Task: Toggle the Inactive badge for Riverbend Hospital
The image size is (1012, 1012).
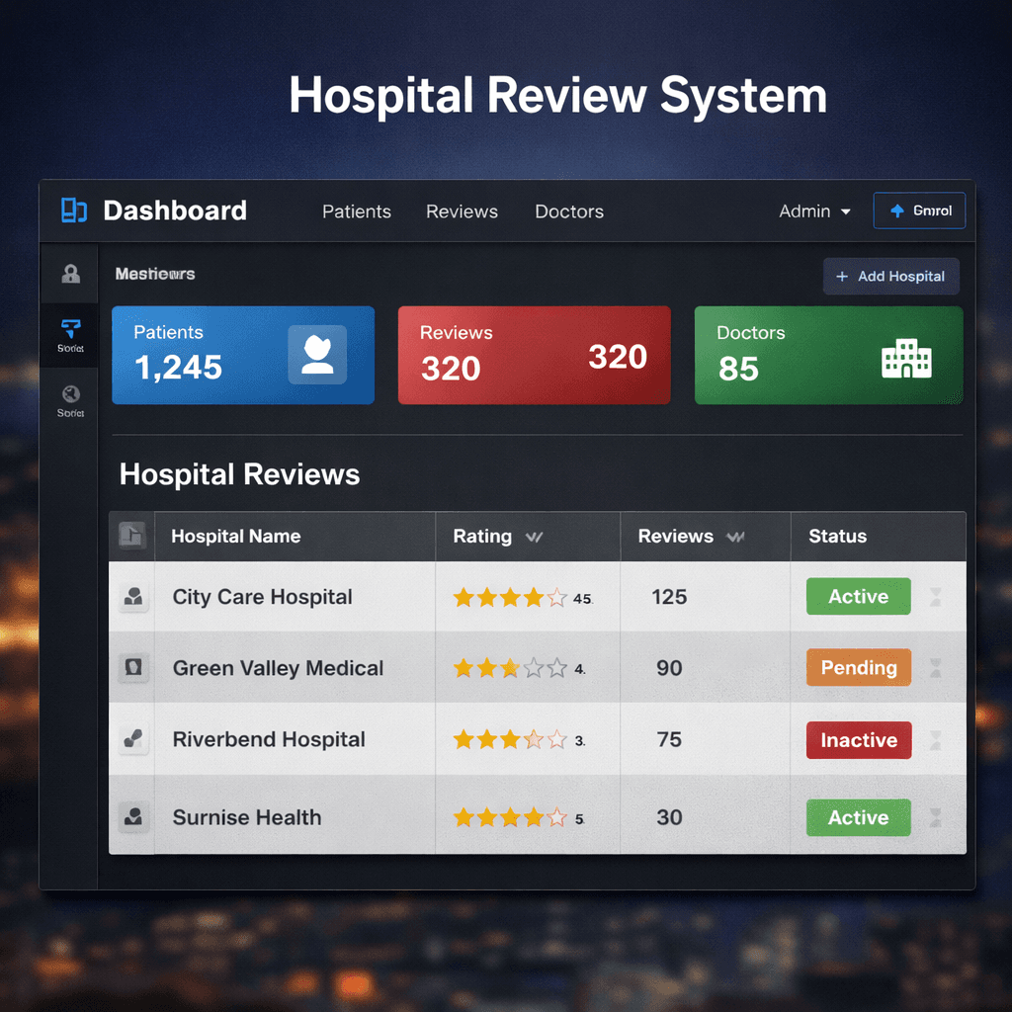Action: tap(858, 739)
